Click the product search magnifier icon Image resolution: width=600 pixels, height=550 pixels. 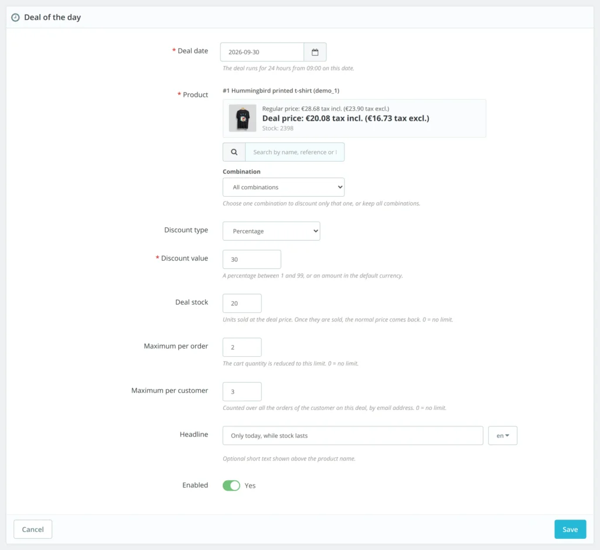click(234, 152)
